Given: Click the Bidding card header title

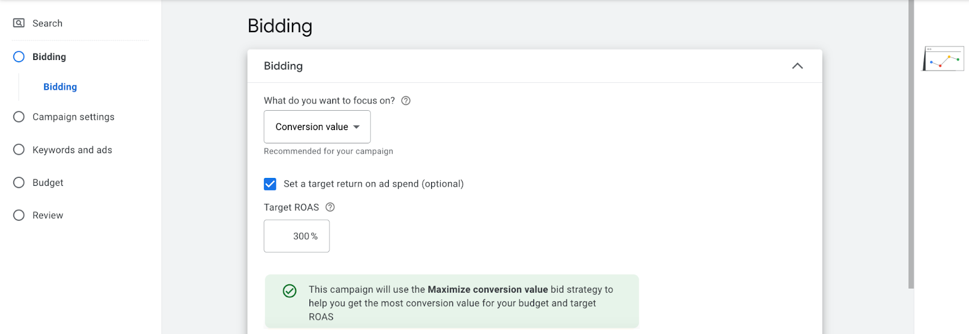Looking at the screenshot, I should click(283, 66).
